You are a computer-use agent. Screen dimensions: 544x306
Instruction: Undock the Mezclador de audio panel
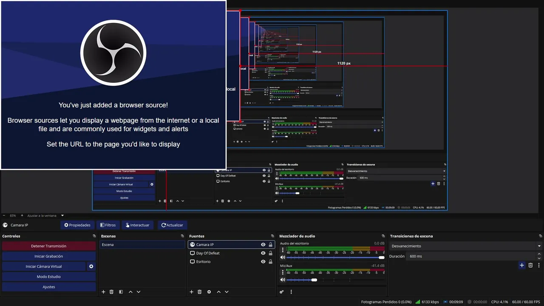tap(383, 236)
